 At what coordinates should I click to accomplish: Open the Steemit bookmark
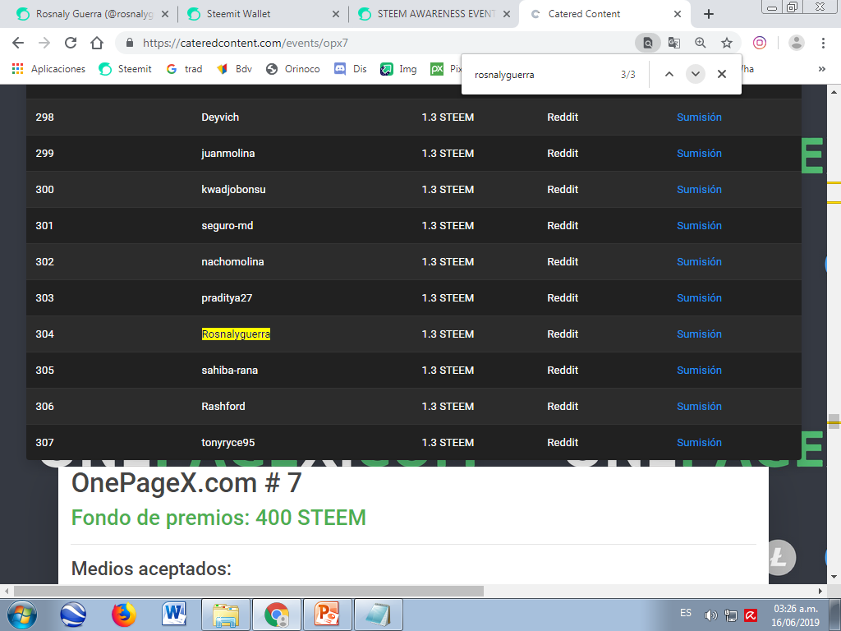click(x=125, y=69)
